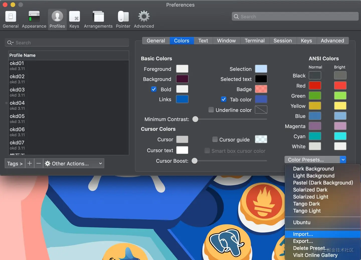Open the Selection color swatch
361x260 pixels.
click(x=261, y=69)
